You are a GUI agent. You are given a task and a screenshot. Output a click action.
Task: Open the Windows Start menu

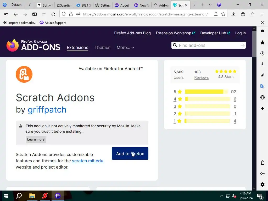tap(6, 196)
